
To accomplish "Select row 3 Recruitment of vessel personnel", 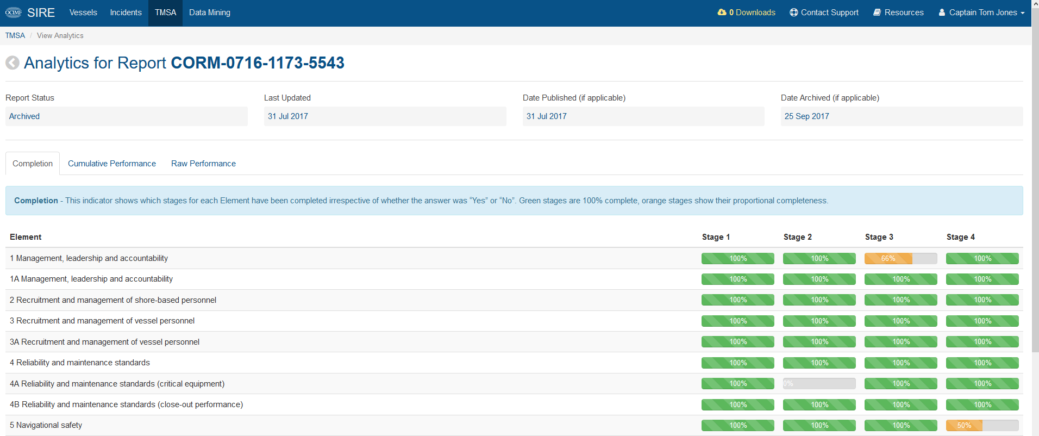I will (x=514, y=321).
